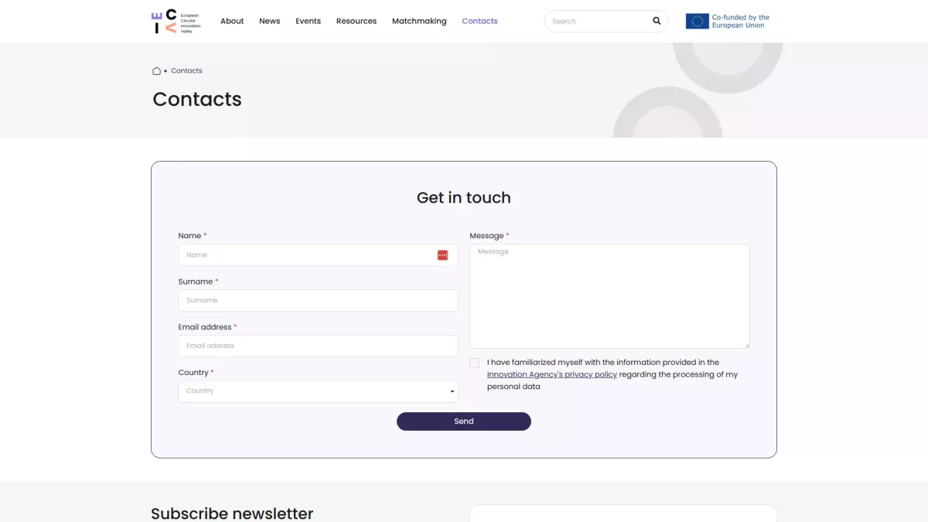Go to the News page
Screen dimensions: 928x522
pos(270,22)
